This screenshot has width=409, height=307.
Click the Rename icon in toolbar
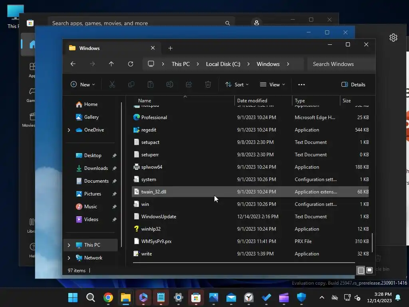click(x=169, y=84)
